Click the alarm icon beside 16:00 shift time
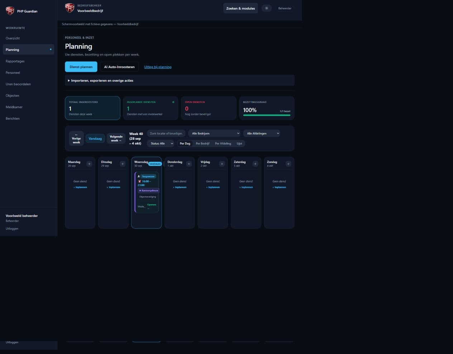This screenshot has width=453, height=354. pyautogui.click(x=139, y=181)
